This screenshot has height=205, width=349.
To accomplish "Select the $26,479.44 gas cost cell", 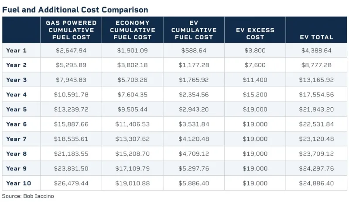I will 71,183.
